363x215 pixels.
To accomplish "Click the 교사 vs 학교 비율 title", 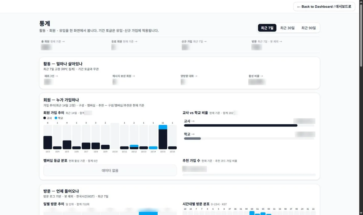I will click(x=195, y=113).
